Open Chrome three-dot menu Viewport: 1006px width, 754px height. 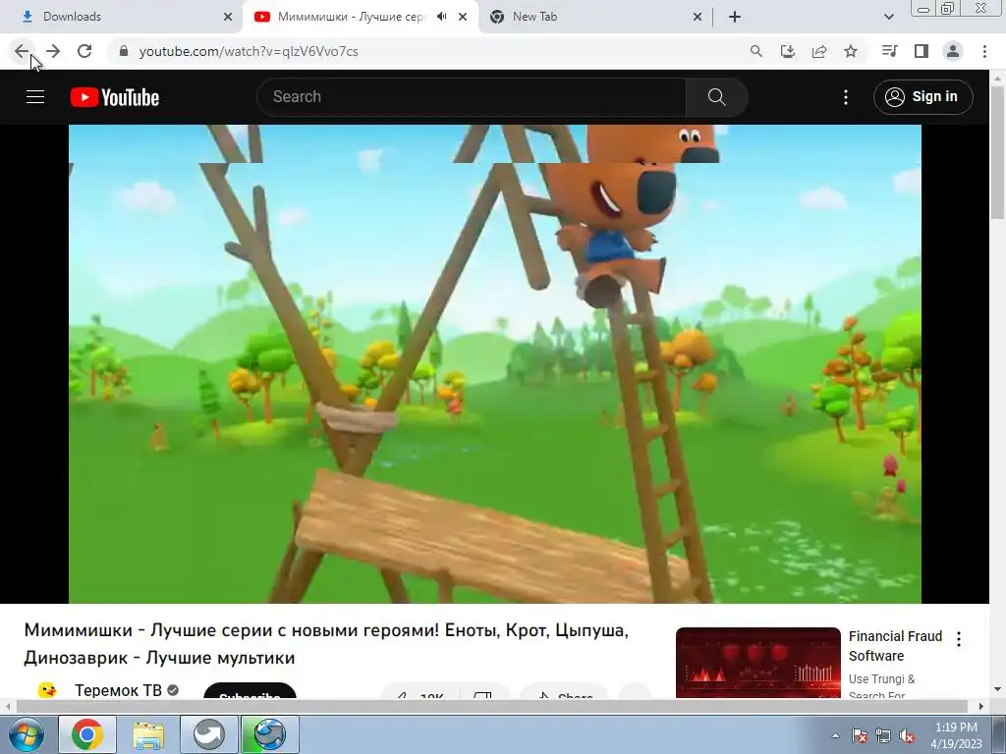tap(984, 51)
